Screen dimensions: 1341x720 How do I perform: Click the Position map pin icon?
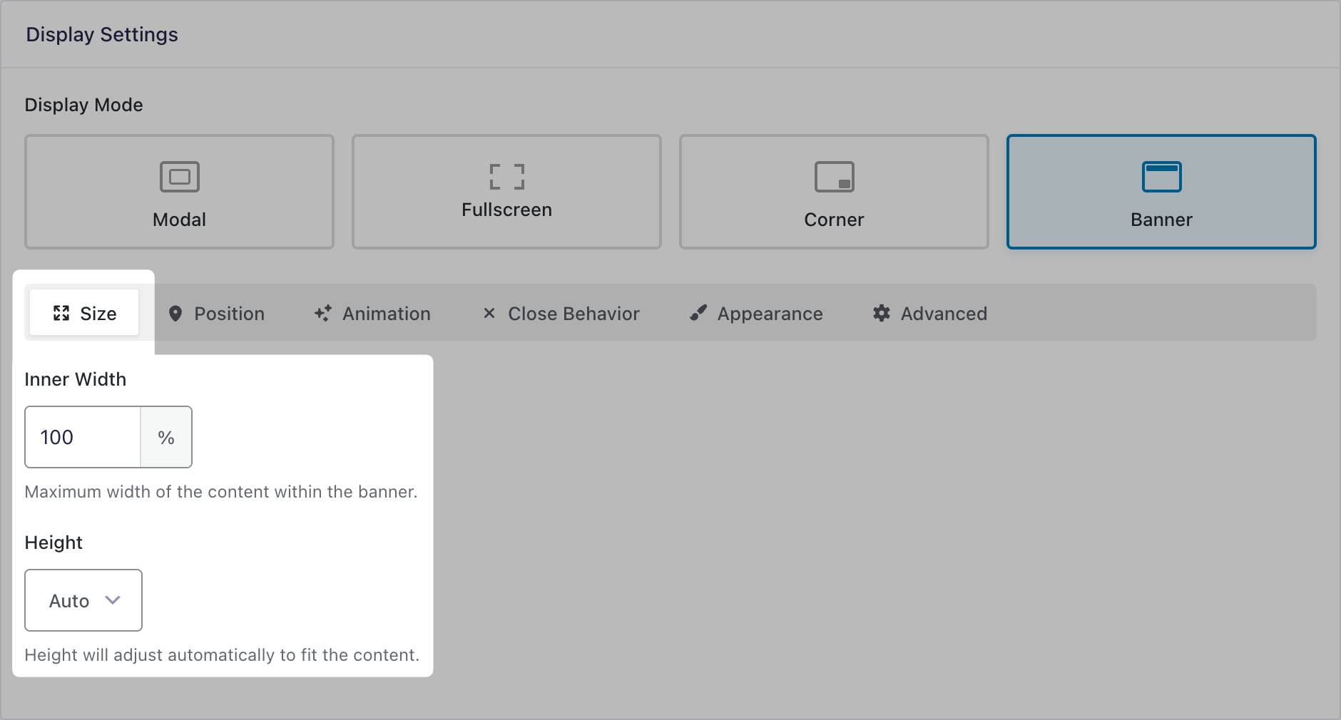pos(175,314)
